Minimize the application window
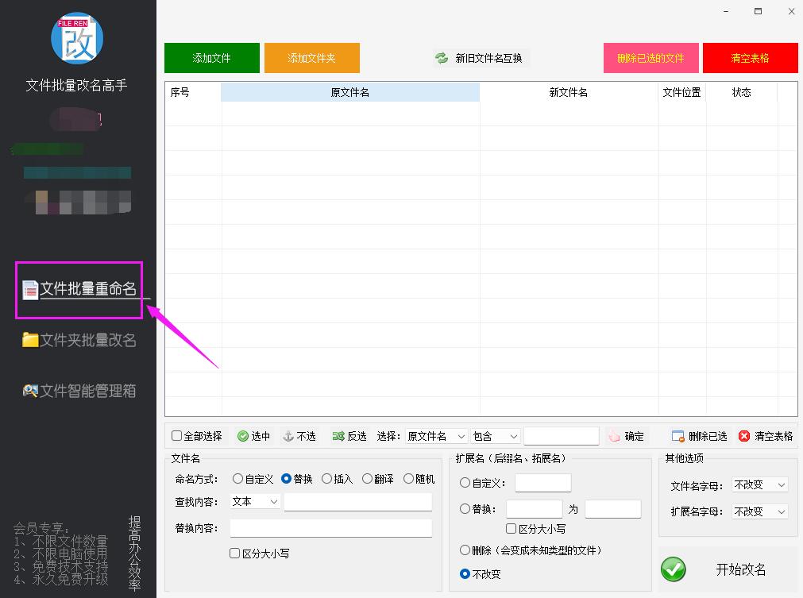The width and height of the screenshot is (803, 598). [726, 11]
